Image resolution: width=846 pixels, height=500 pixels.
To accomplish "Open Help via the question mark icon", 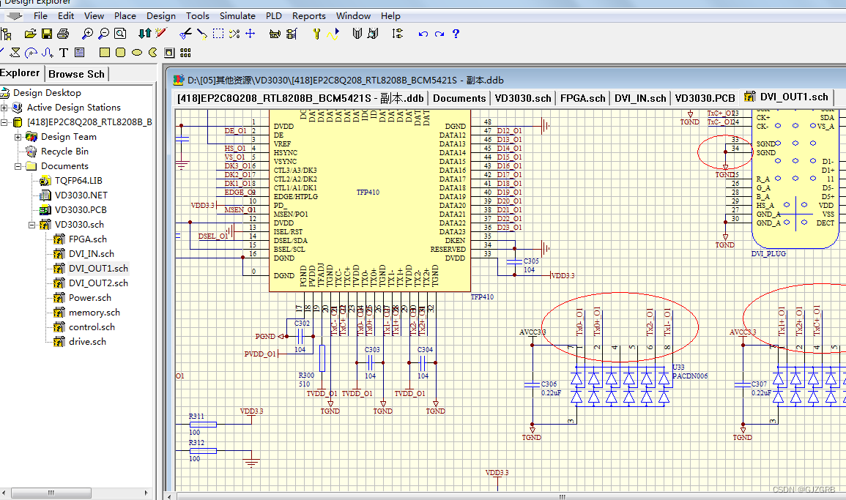I will pos(456,33).
